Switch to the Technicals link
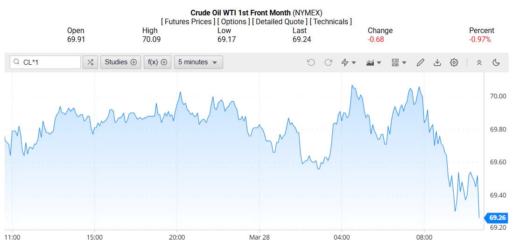 coord(331,21)
